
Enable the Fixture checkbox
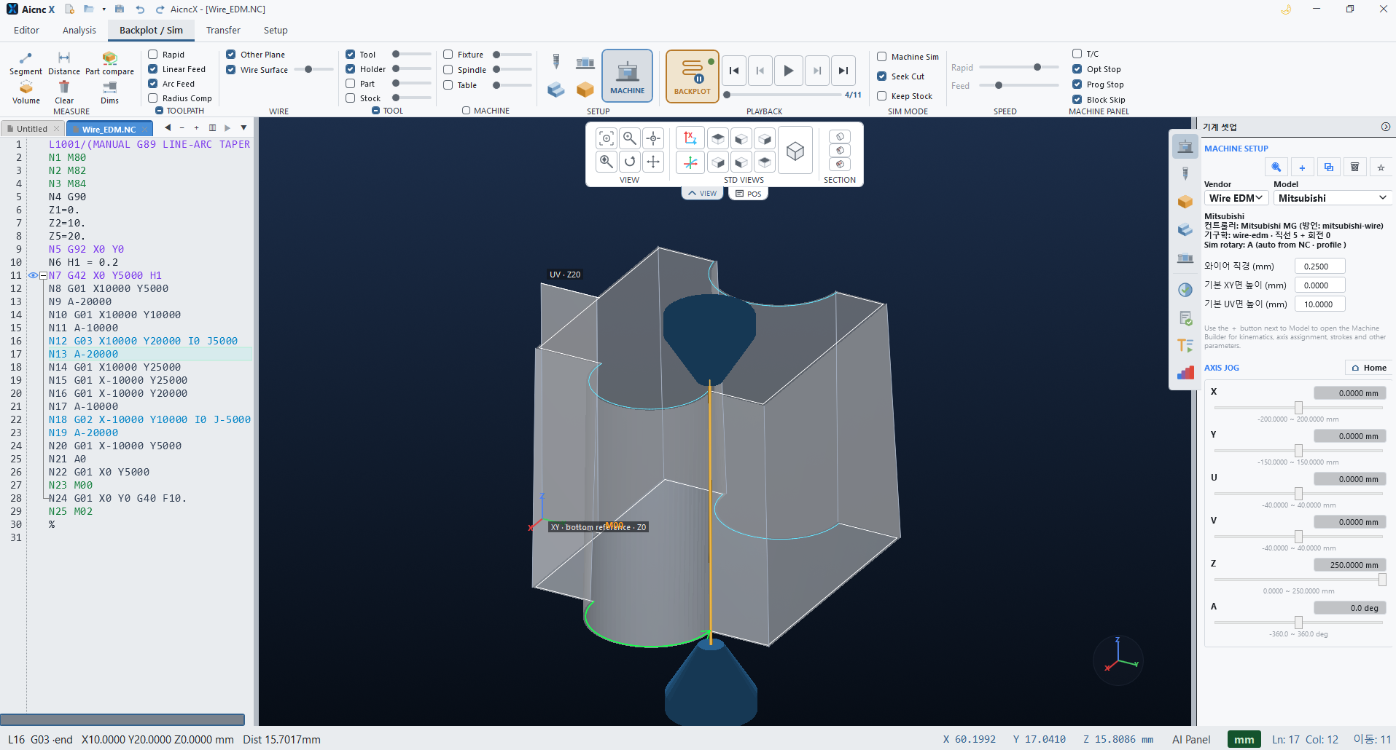point(448,55)
